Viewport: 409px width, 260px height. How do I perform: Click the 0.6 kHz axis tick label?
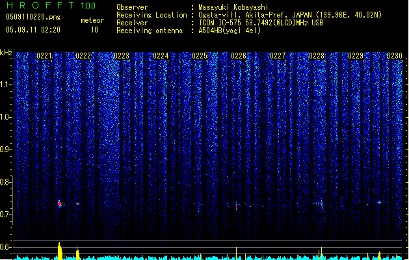[6, 247]
